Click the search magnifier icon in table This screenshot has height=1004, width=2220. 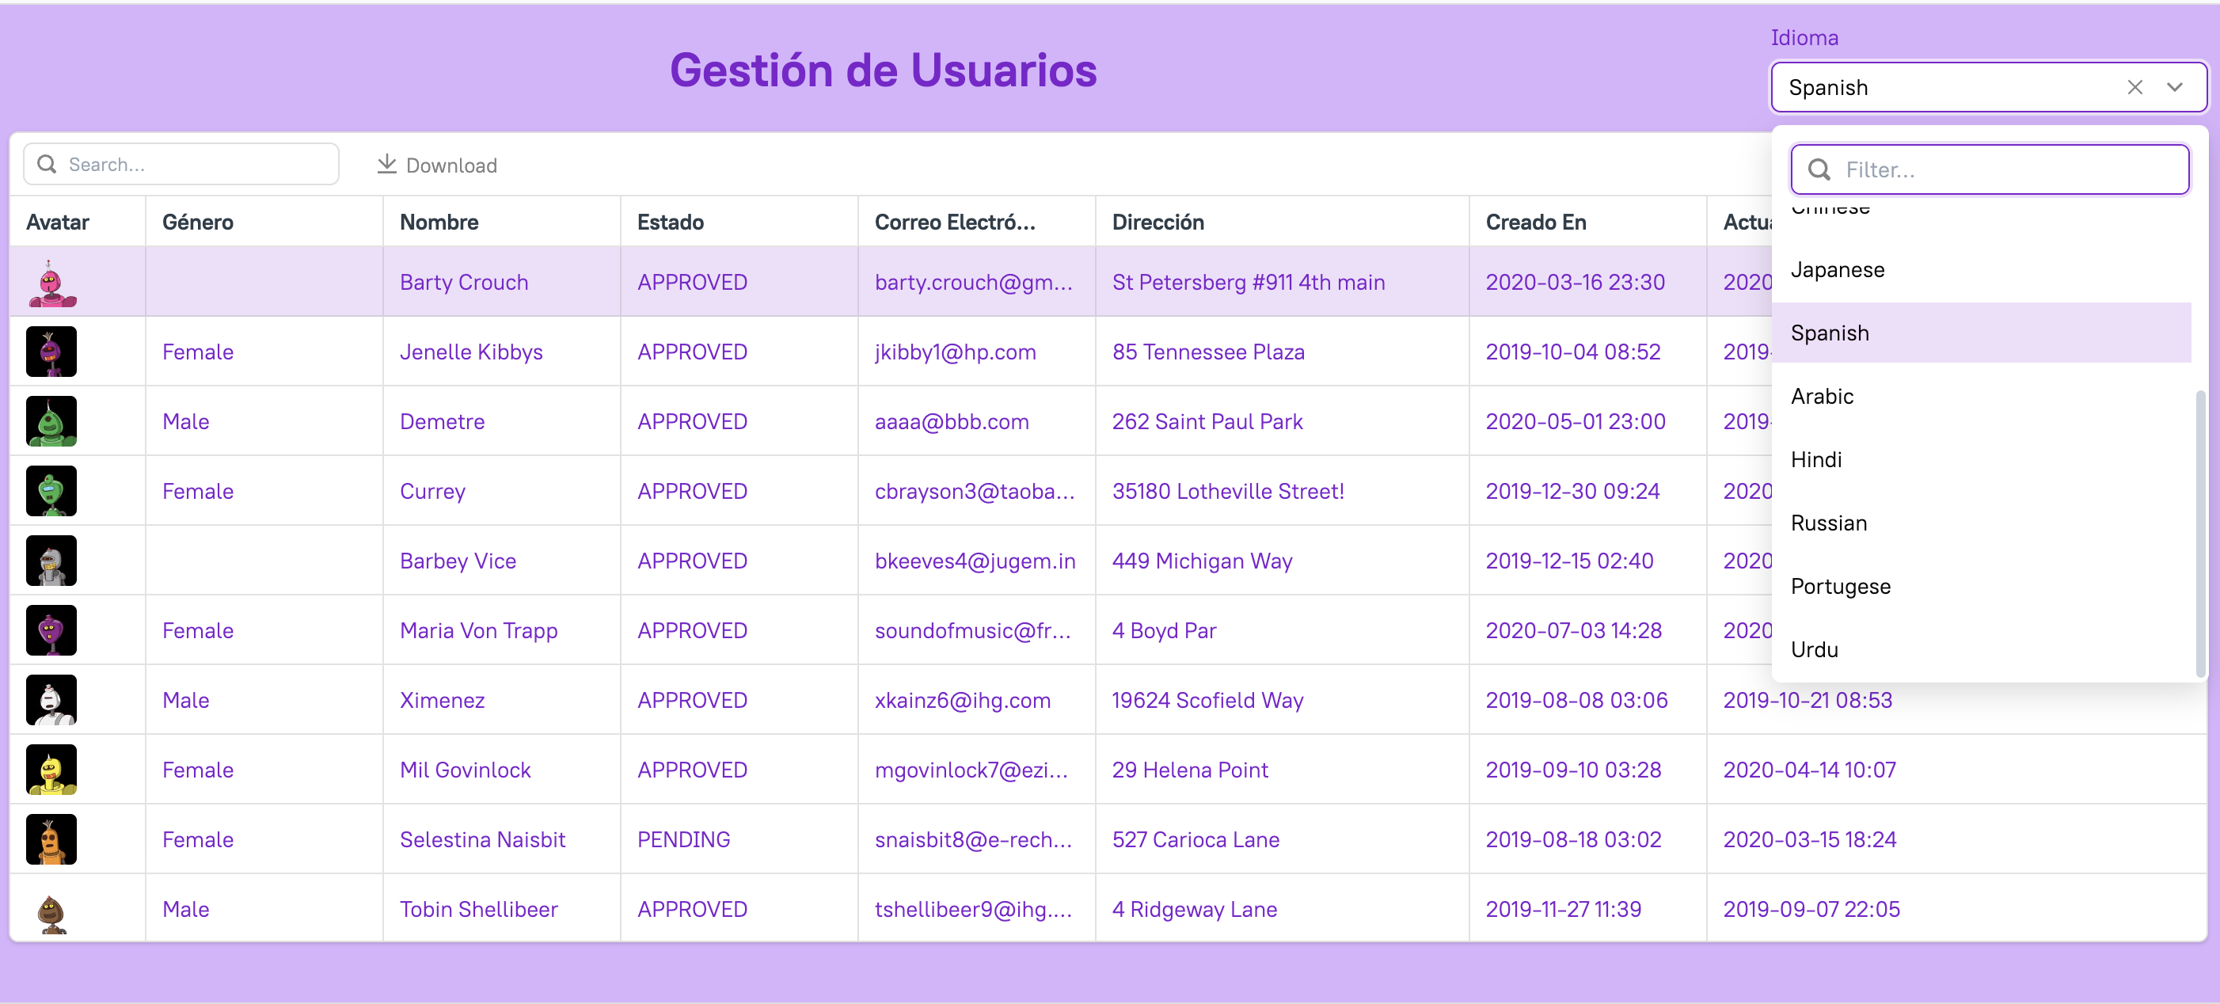[x=48, y=164]
